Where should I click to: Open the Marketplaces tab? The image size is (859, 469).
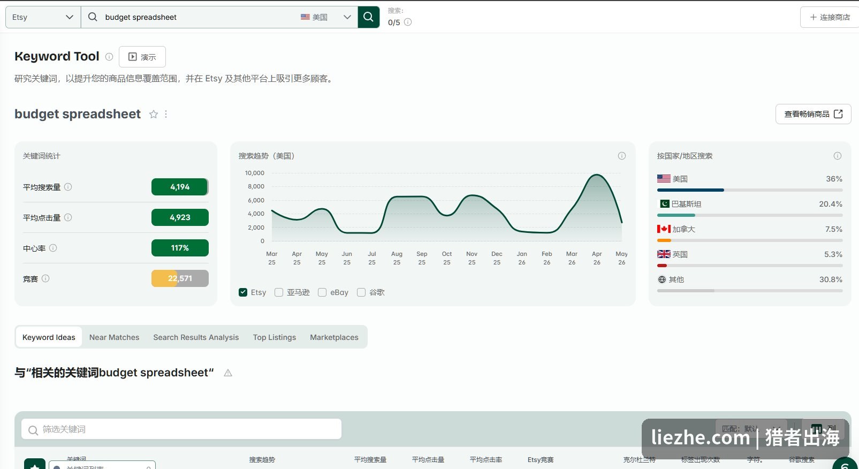pos(334,337)
